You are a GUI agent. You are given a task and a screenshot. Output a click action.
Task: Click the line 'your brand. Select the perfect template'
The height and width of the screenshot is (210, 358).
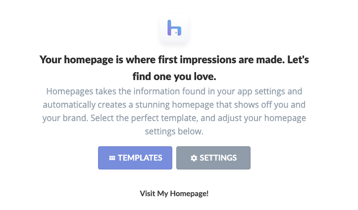[x=174, y=118]
